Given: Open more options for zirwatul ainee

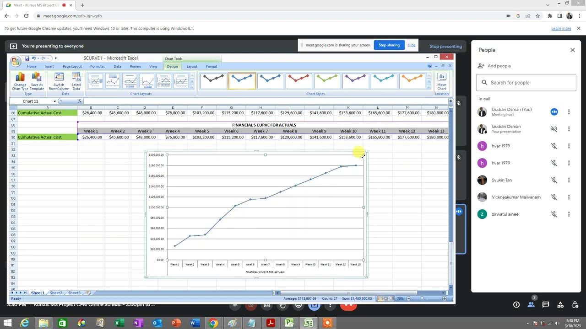Looking at the screenshot, I should click(x=569, y=214).
